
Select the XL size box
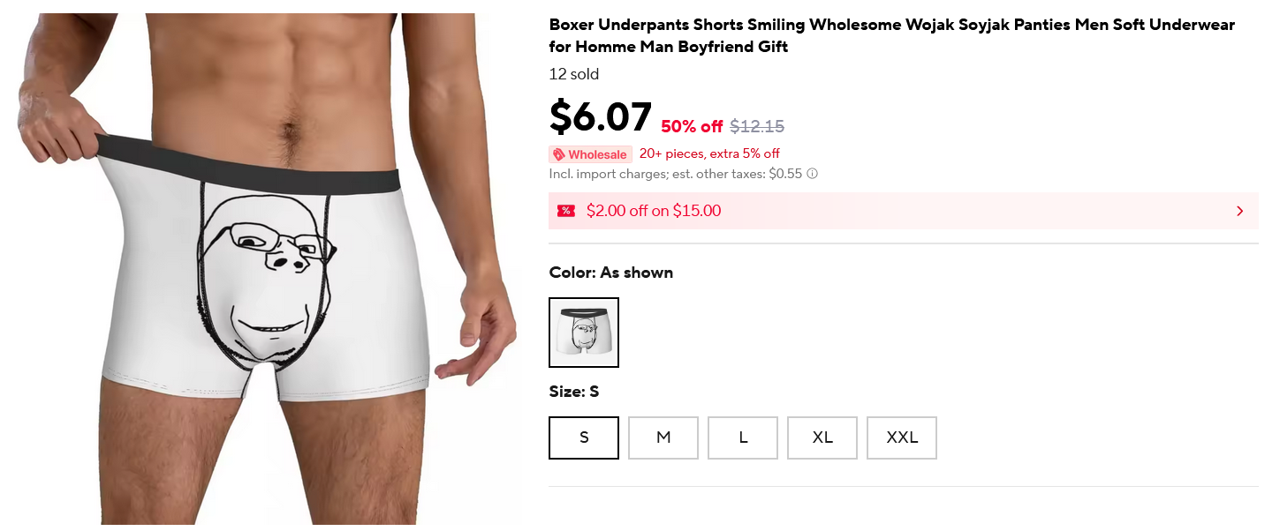coord(822,438)
